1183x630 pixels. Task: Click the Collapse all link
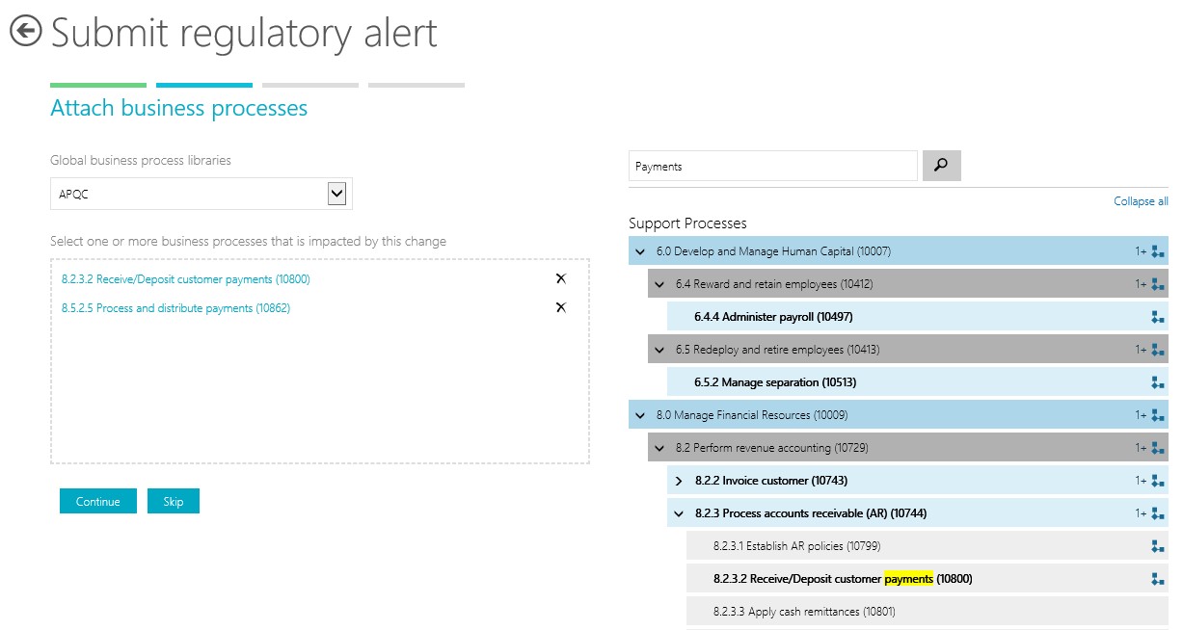(1141, 201)
